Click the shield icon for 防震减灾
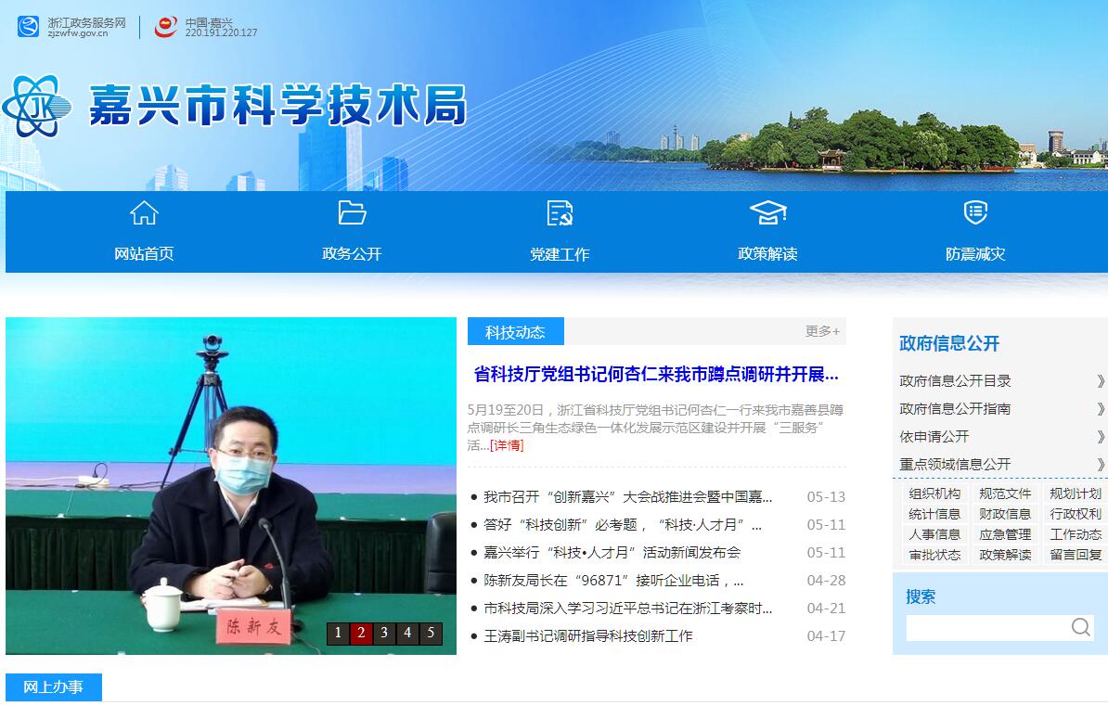1108x705 pixels. (x=975, y=213)
